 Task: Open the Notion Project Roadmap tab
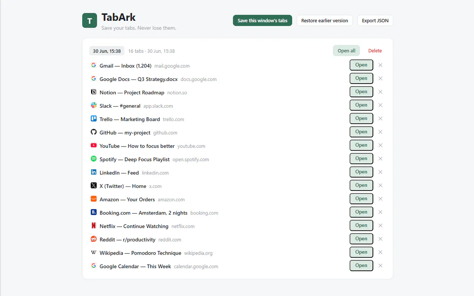[x=361, y=92]
